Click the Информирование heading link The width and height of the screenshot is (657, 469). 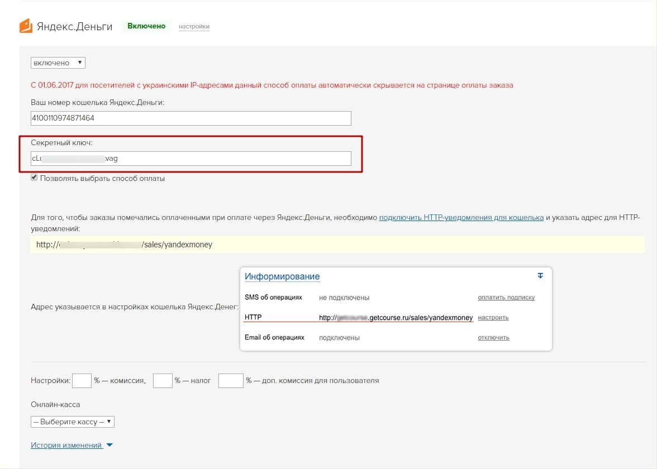[282, 276]
